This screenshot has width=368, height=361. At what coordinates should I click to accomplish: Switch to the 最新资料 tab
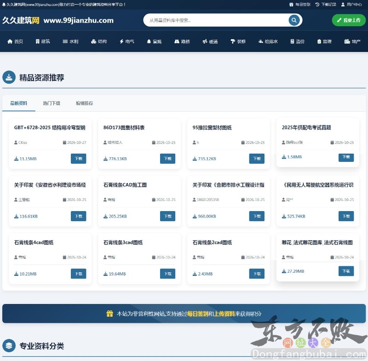pos(19,103)
